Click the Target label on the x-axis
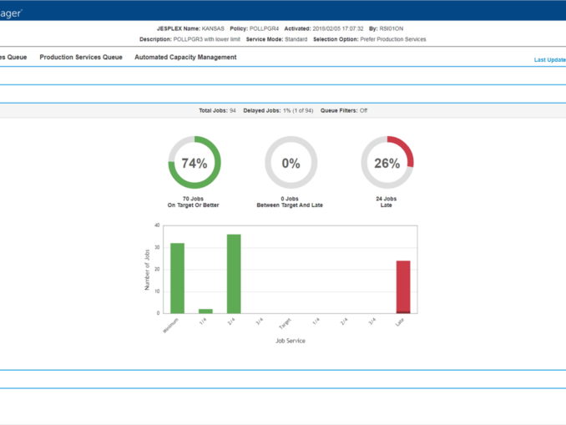 pyautogui.click(x=285, y=323)
